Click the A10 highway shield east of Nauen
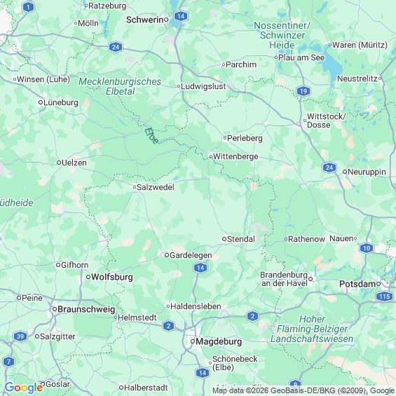Screen dimensions: 396x396 click(367, 248)
